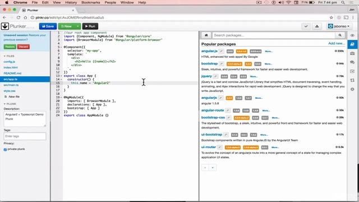Open the live preview eye sidebar icon
This screenshot has width=359, height=202.
coord(352,35)
